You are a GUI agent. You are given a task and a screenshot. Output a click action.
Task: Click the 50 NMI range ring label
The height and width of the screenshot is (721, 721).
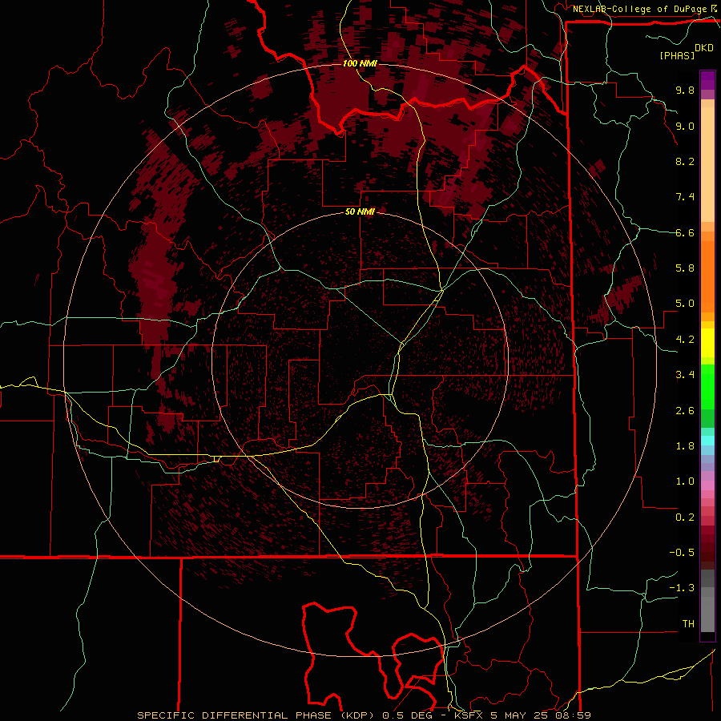click(x=360, y=211)
